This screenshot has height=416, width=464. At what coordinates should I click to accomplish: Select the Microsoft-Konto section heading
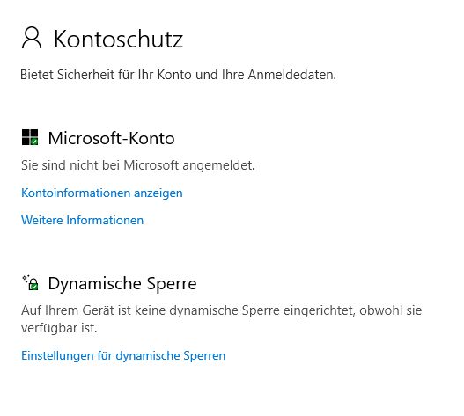(111, 138)
